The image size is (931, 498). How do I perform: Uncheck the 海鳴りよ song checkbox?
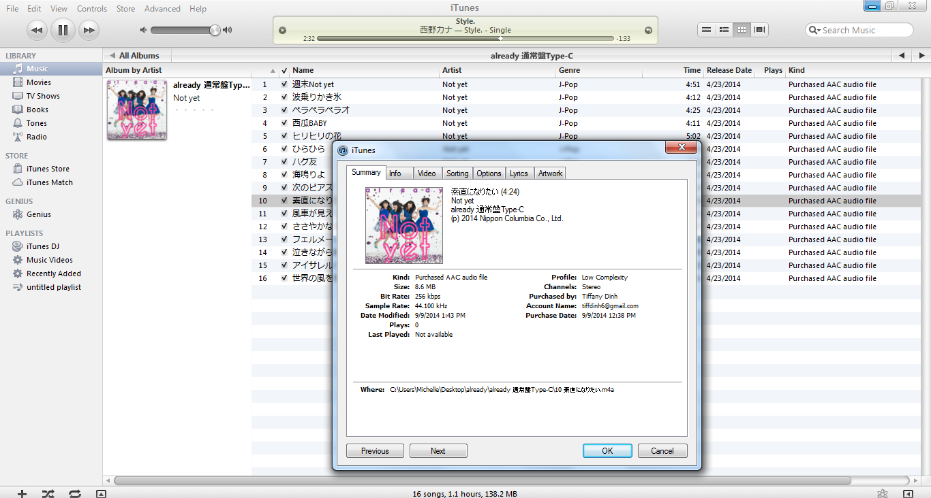(x=284, y=175)
